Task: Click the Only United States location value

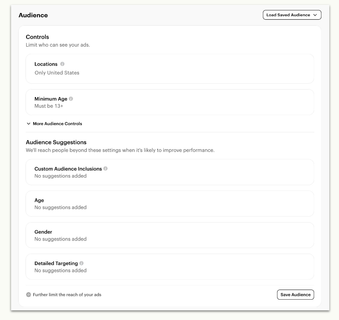Action: click(x=57, y=73)
